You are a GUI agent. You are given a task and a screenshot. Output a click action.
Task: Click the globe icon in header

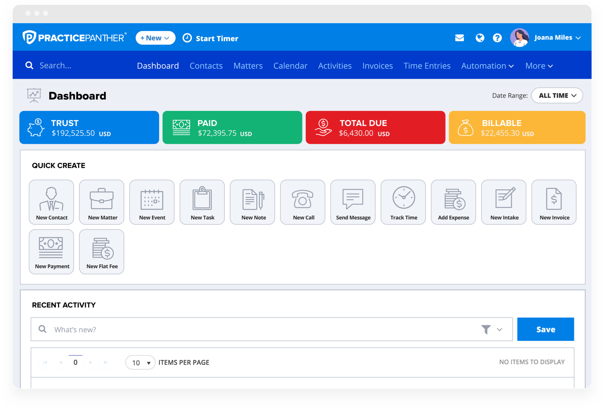[480, 38]
